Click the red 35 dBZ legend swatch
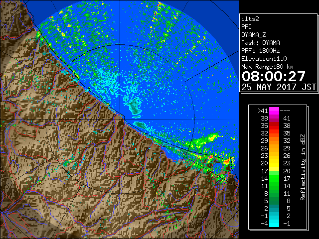Screen dimensions: 319x239 (274, 126)
